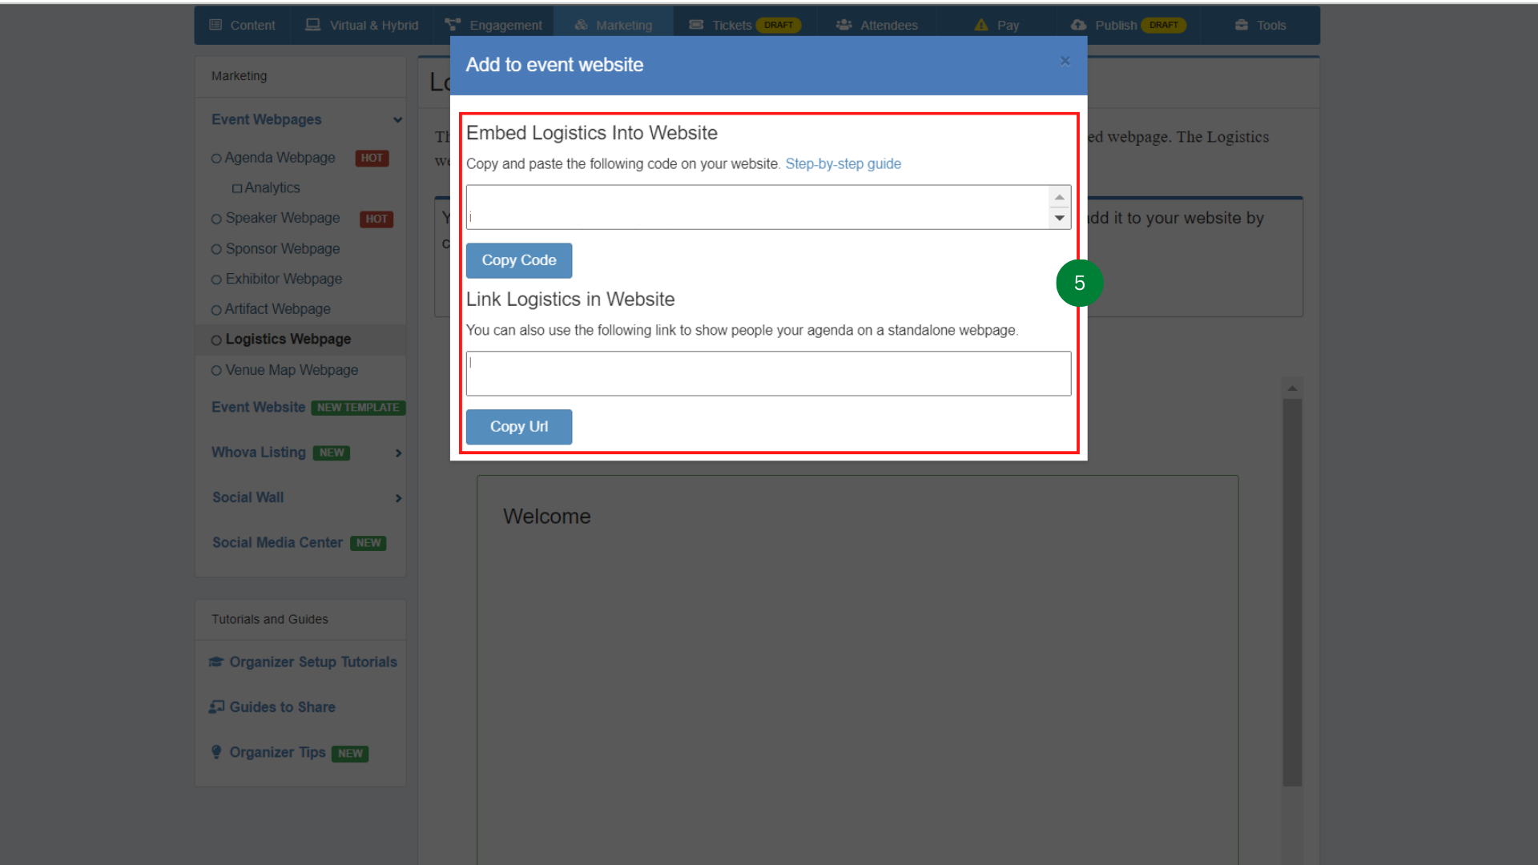Click the lightbulb icon next to Organizer Tips
Viewport: 1538px width, 865px height.
[215, 751]
